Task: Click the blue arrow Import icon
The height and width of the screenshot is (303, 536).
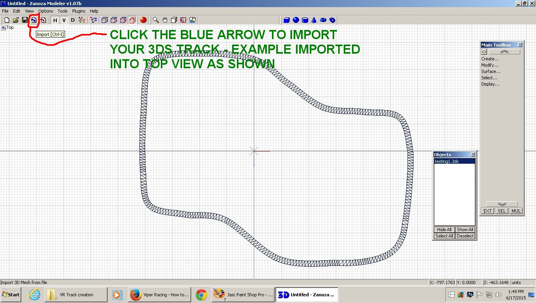Action: click(x=34, y=20)
